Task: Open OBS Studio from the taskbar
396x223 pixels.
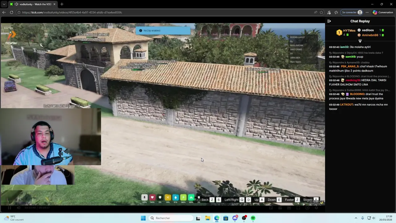Action: pos(244,218)
